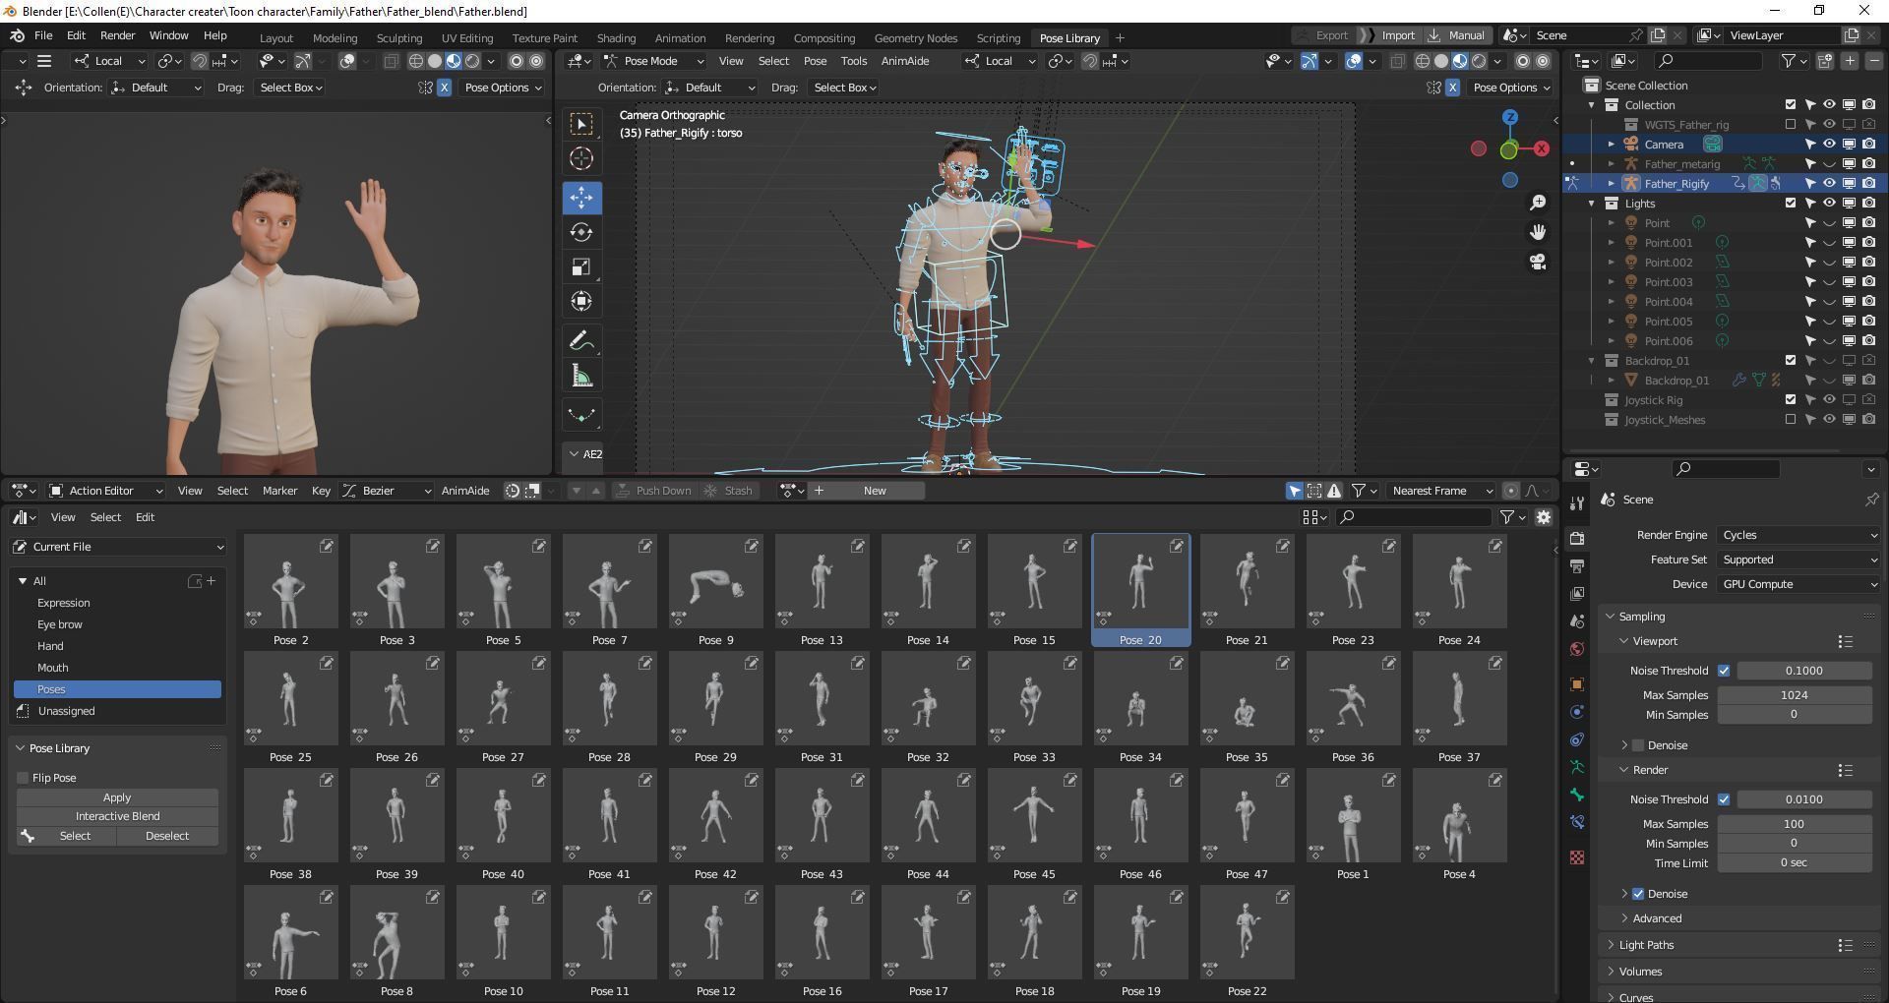
Task: Switch to the Geometry Nodes workspace tab
Action: pos(915,38)
